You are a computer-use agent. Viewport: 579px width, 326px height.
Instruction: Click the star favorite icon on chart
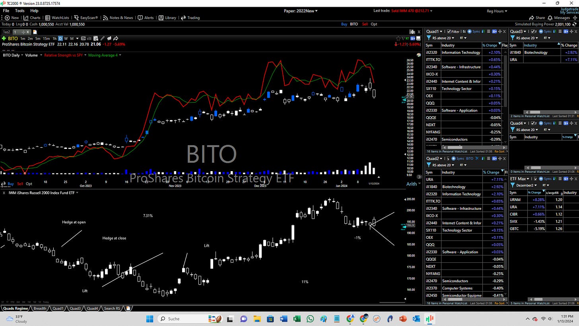[x=398, y=39]
